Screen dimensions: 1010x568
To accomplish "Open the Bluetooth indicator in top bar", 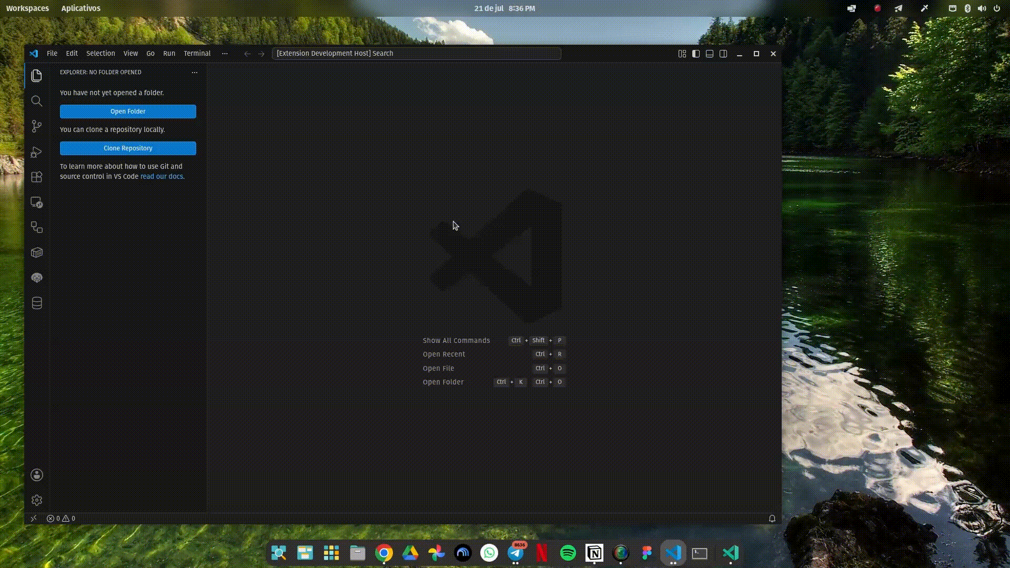I will point(967,8).
